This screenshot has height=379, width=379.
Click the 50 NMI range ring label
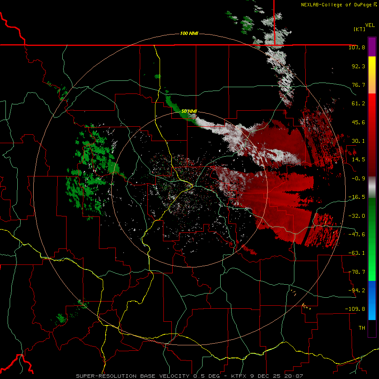click(x=189, y=111)
